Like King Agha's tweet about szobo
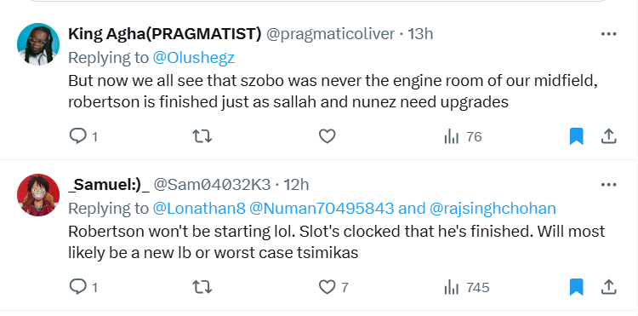The width and height of the screenshot is (638, 316). pos(327,136)
